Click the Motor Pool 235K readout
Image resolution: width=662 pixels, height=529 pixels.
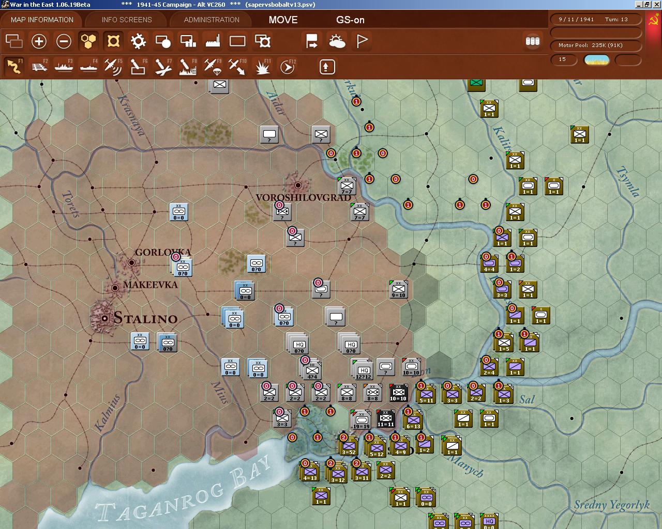point(595,45)
